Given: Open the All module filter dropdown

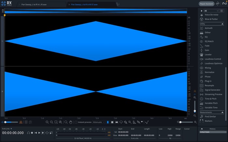Looking at the screenshot, I should pos(211,11).
